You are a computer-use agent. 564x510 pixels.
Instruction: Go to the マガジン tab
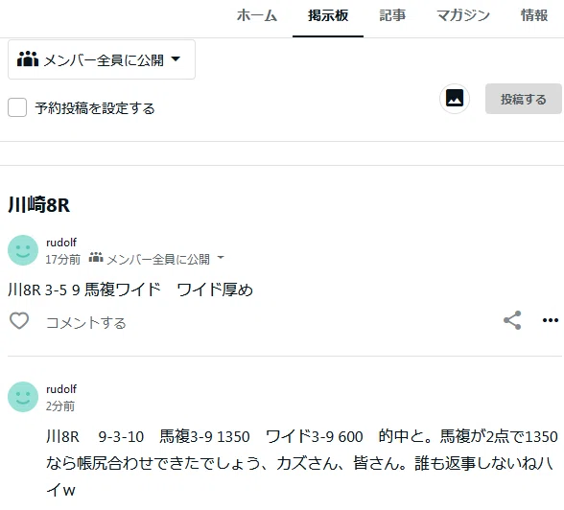pos(463,15)
